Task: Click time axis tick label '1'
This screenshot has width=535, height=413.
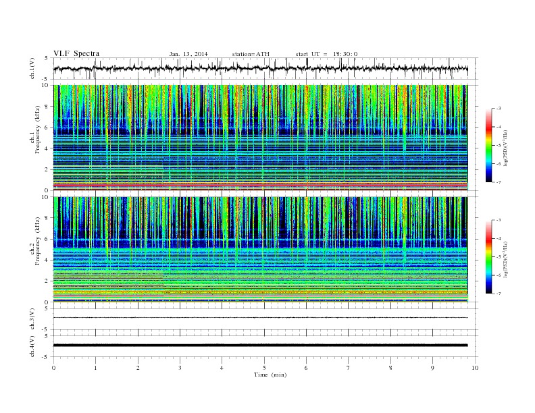Action: pyautogui.click(x=95, y=368)
